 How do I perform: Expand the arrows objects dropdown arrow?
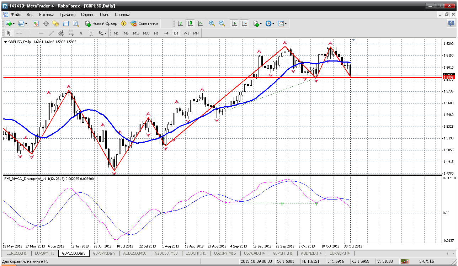click(x=106, y=33)
